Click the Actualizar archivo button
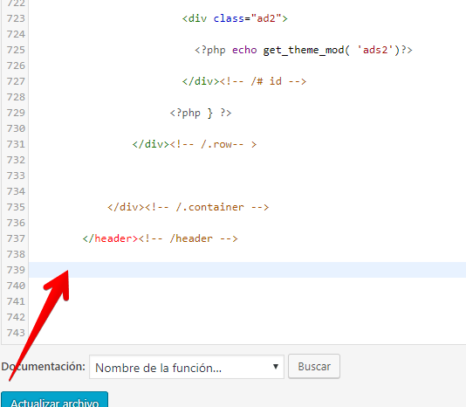466x407 pixels. (54, 399)
